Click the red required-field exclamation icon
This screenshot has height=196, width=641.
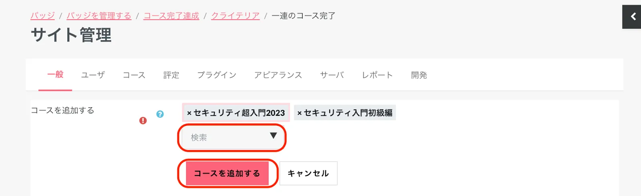point(143,121)
